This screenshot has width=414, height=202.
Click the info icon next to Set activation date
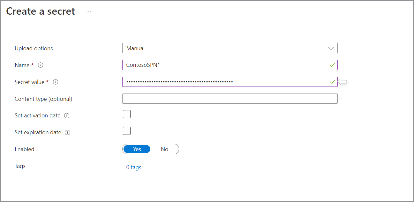(x=66, y=115)
